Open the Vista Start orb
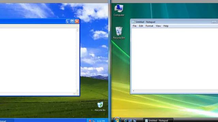Viewport: 218px width, 122px height. point(117,120)
